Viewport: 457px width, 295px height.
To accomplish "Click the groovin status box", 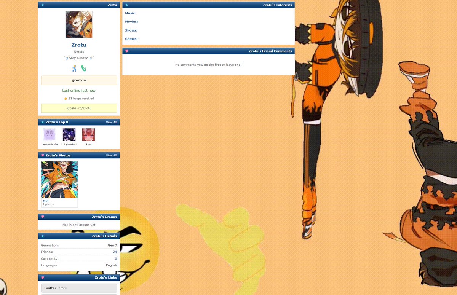I will 79,80.
